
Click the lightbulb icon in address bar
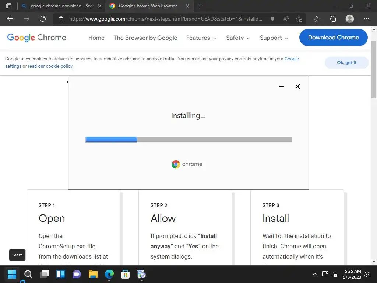(272, 19)
